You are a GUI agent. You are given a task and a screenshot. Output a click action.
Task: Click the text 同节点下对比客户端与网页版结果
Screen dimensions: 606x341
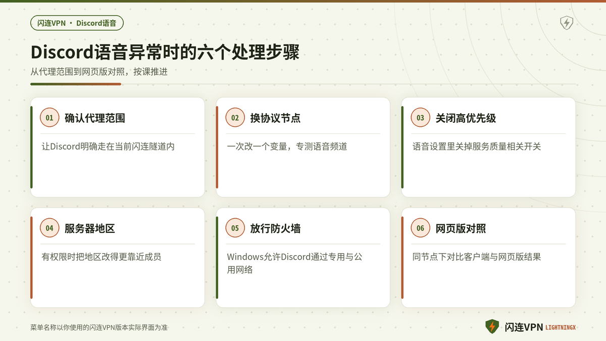click(477, 257)
